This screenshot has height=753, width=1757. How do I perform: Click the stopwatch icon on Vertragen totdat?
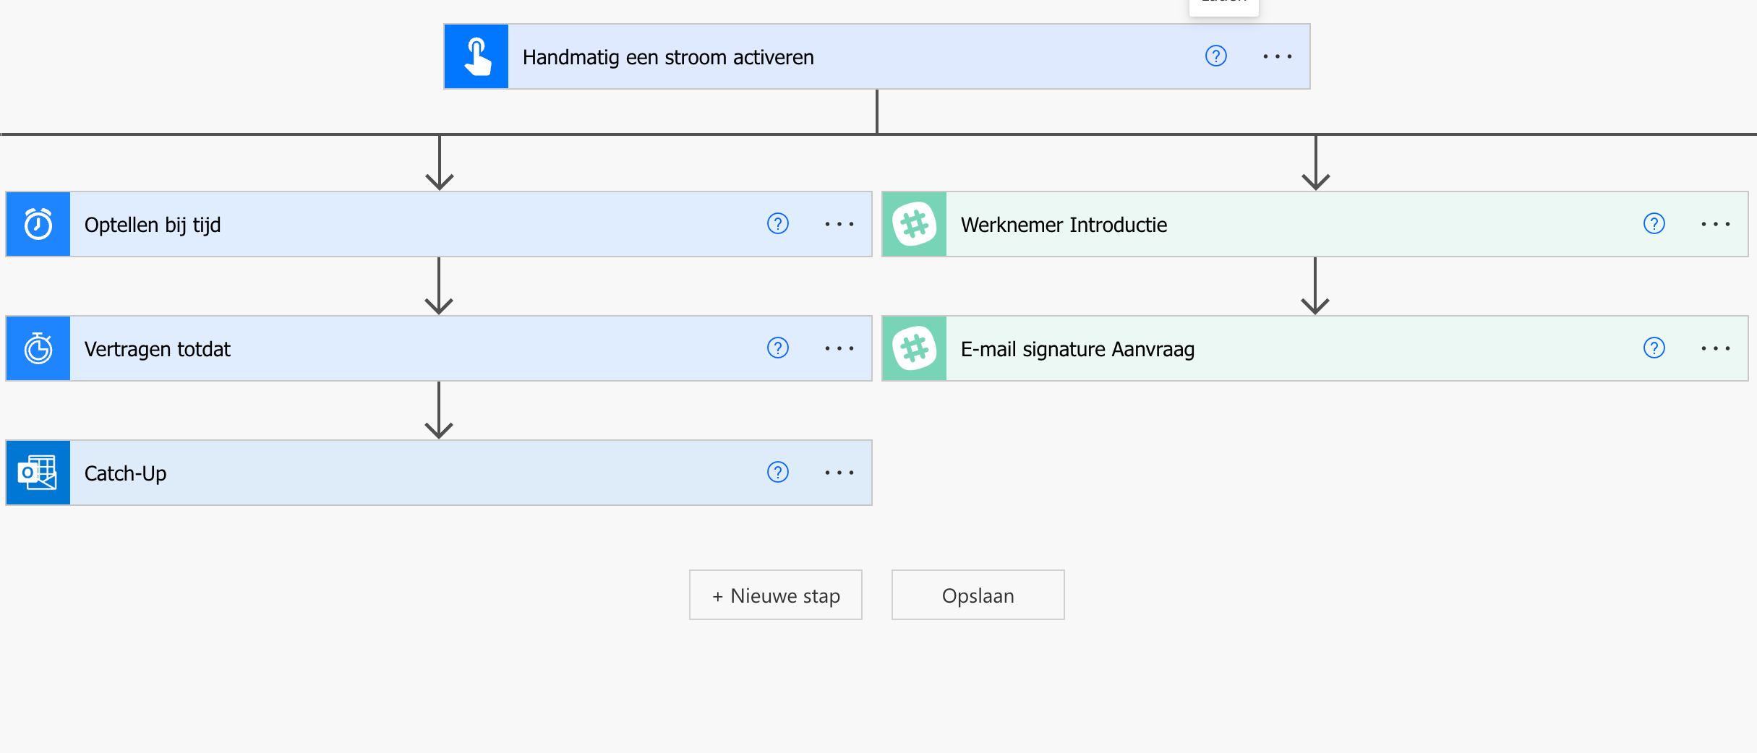pyautogui.click(x=37, y=348)
